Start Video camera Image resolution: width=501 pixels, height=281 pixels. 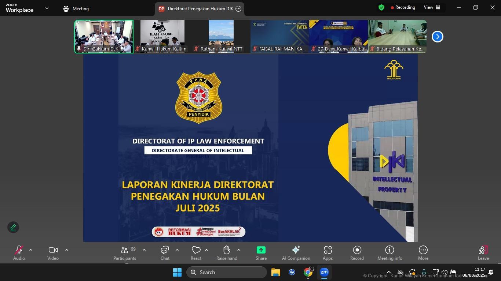point(53,253)
